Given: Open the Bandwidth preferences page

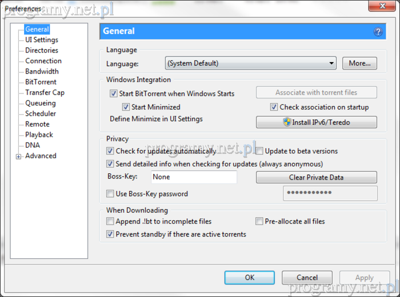Looking at the screenshot, I should (42, 71).
